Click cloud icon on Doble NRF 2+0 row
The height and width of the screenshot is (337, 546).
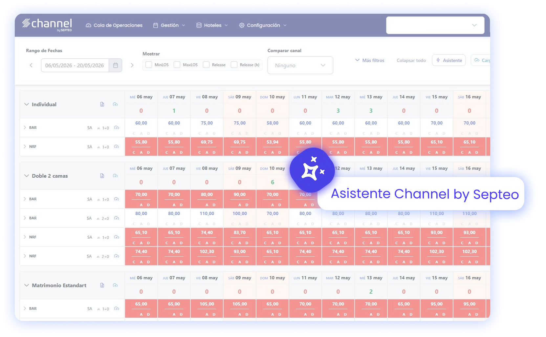(117, 256)
